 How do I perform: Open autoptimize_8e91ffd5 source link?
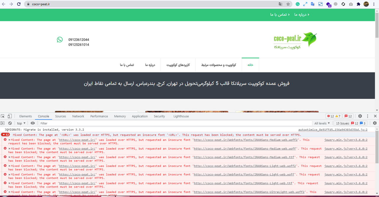[333, 130]
